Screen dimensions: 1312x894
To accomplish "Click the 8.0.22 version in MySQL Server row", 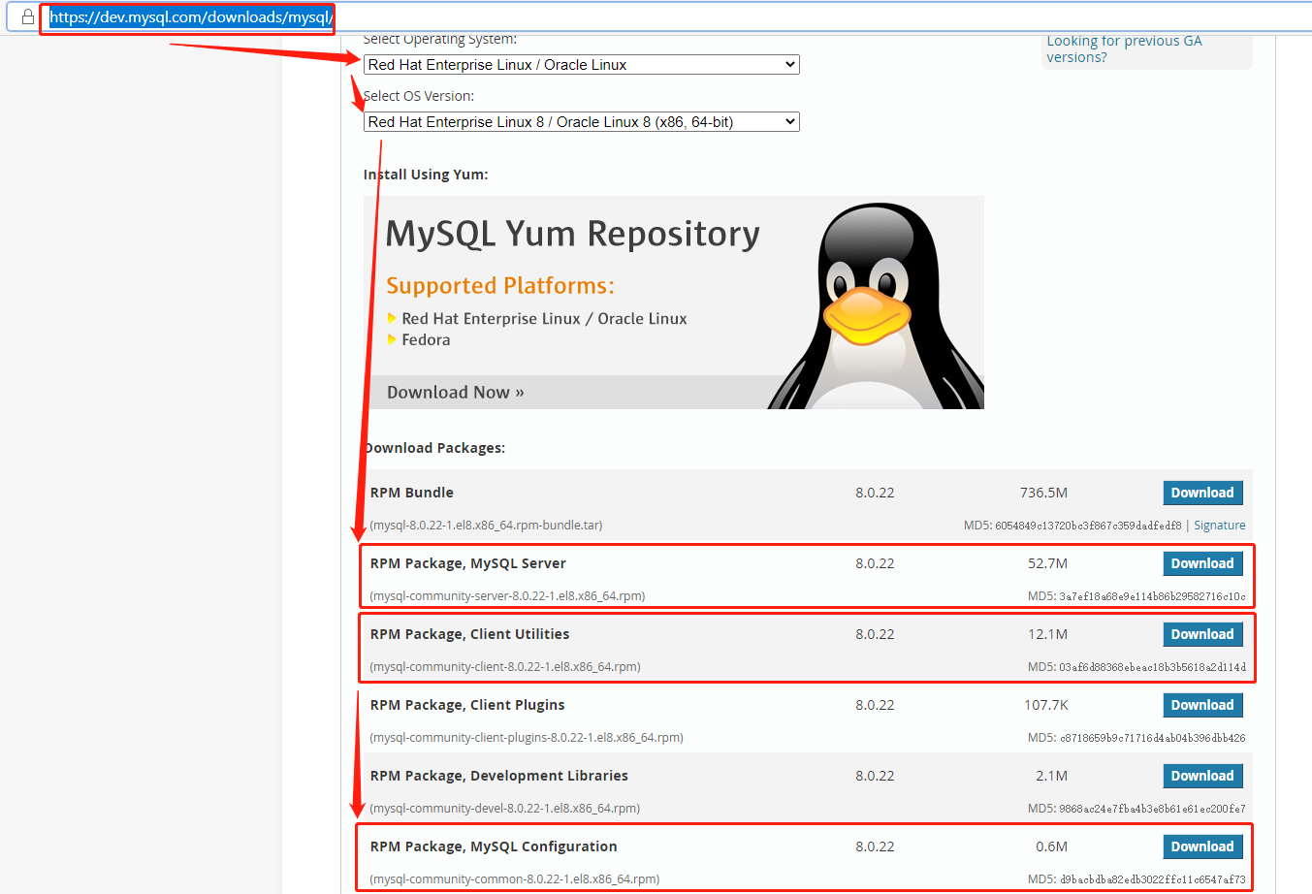I will click(875, 563).
